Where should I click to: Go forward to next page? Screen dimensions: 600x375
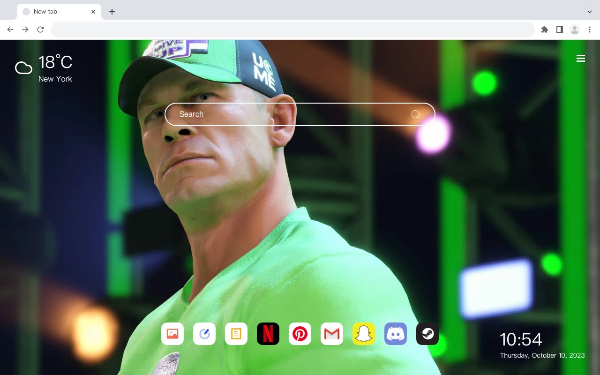(25, 30)
